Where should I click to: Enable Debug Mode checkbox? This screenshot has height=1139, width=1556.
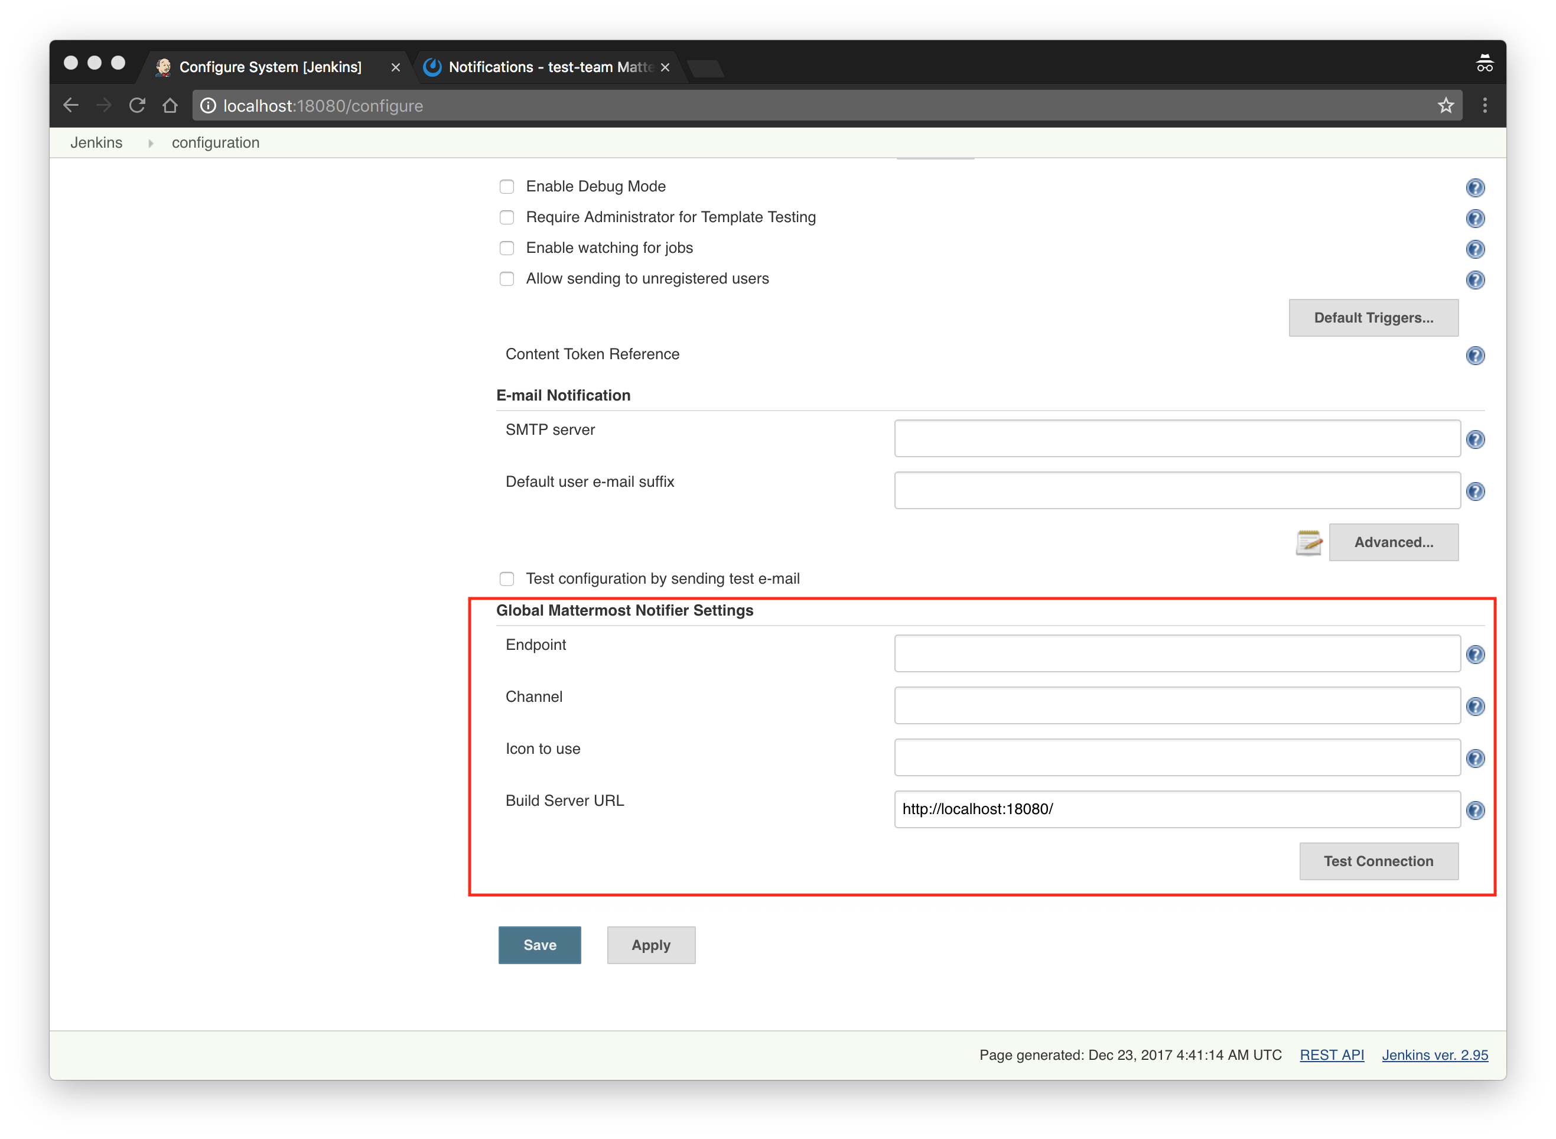pyautogui.click(x=507, y=187)
